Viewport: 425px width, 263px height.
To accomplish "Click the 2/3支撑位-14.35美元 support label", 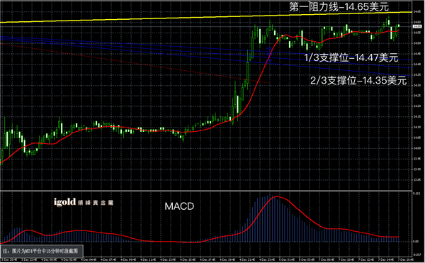I will point(358,81).
